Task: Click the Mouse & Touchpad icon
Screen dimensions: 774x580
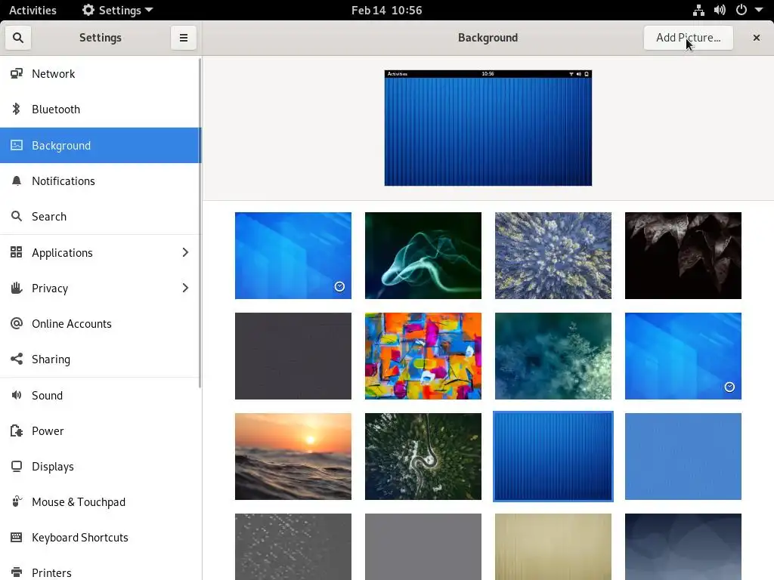Action: (x=17, y=501)
